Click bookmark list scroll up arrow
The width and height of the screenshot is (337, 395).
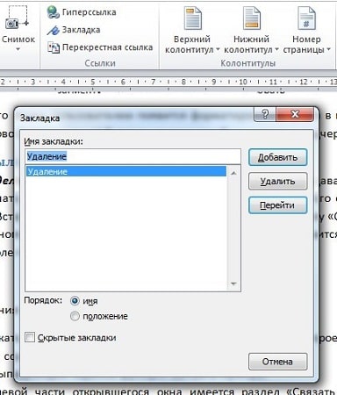(233, 173)
